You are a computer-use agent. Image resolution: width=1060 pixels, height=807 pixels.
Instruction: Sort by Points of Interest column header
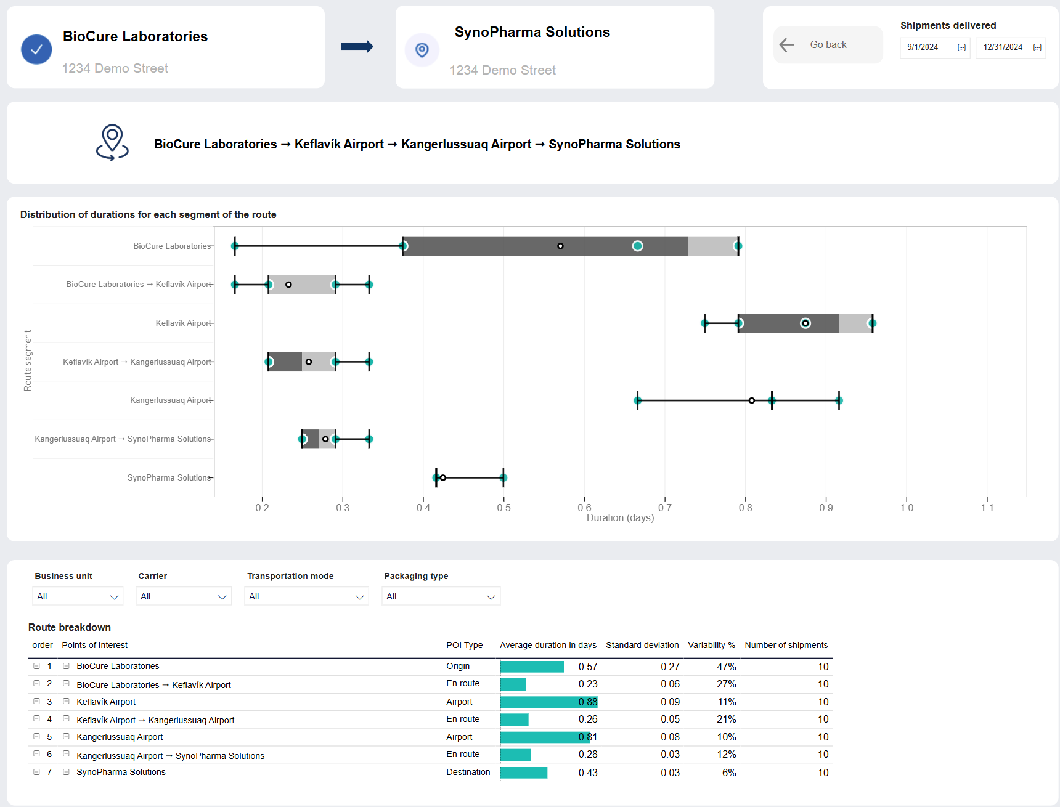pyautogui.click(x=95, y=645)
